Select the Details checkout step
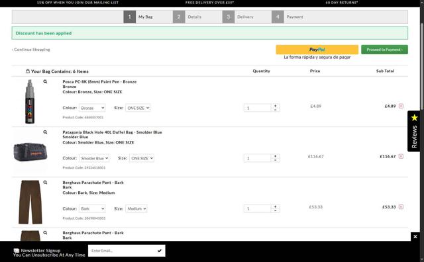Screen dimensions: 424x262 (187, 17)
